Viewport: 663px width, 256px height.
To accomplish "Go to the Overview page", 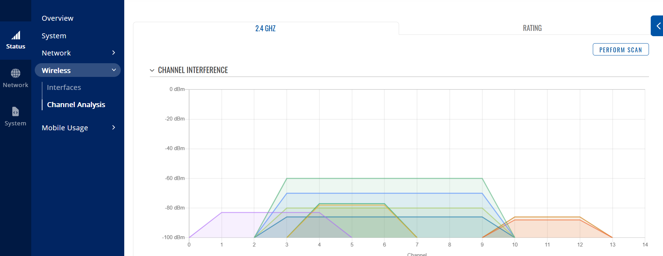I will (58, 18).
